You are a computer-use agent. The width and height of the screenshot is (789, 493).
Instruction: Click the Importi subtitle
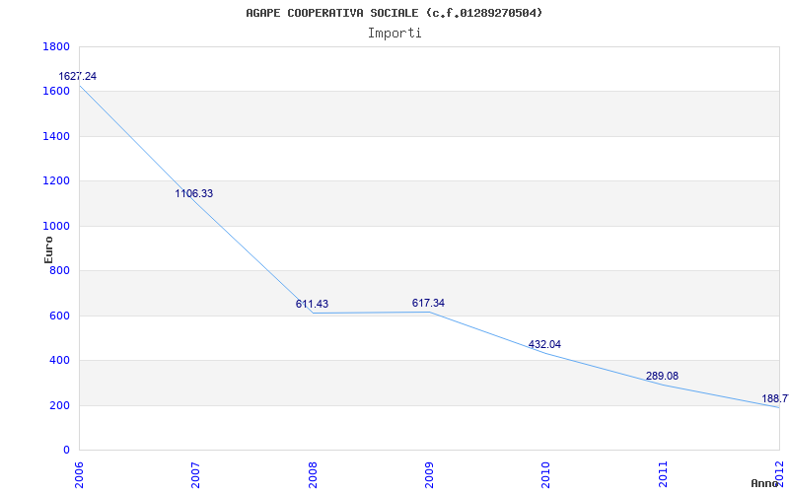coord(394,34)
